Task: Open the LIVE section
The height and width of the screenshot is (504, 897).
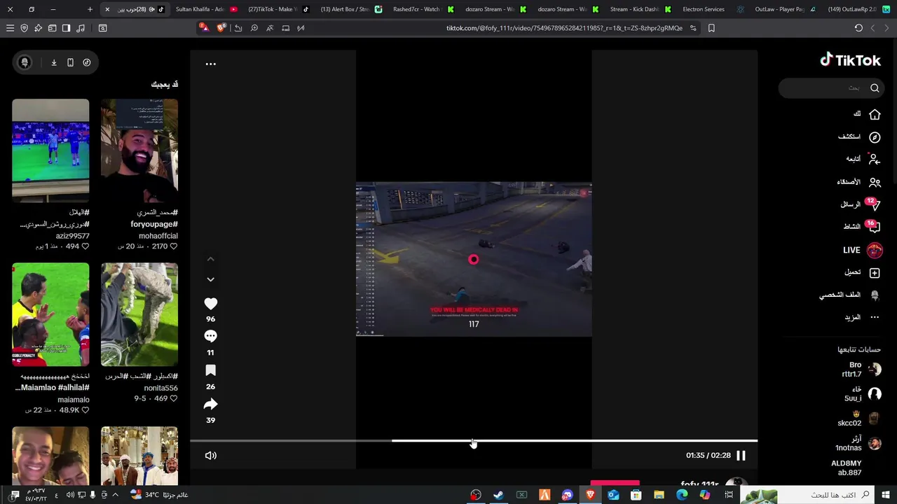Action: (x=862, y=250)
